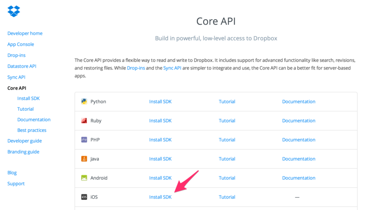366x210 pixels.
Task: Open Drop-ins in the sidebar
Action: click(16, 55)
